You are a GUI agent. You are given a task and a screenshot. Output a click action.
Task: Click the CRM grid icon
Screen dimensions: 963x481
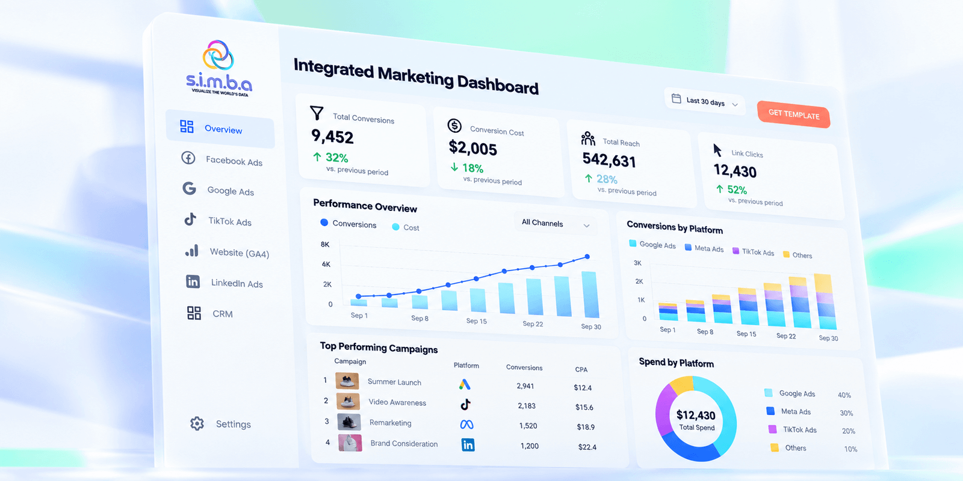point(194,313)
